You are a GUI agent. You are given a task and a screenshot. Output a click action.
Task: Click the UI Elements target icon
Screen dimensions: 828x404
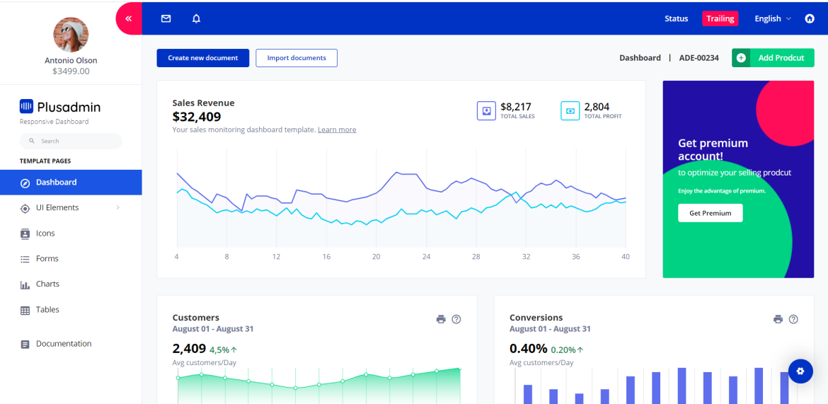click(x=25, y=208)
